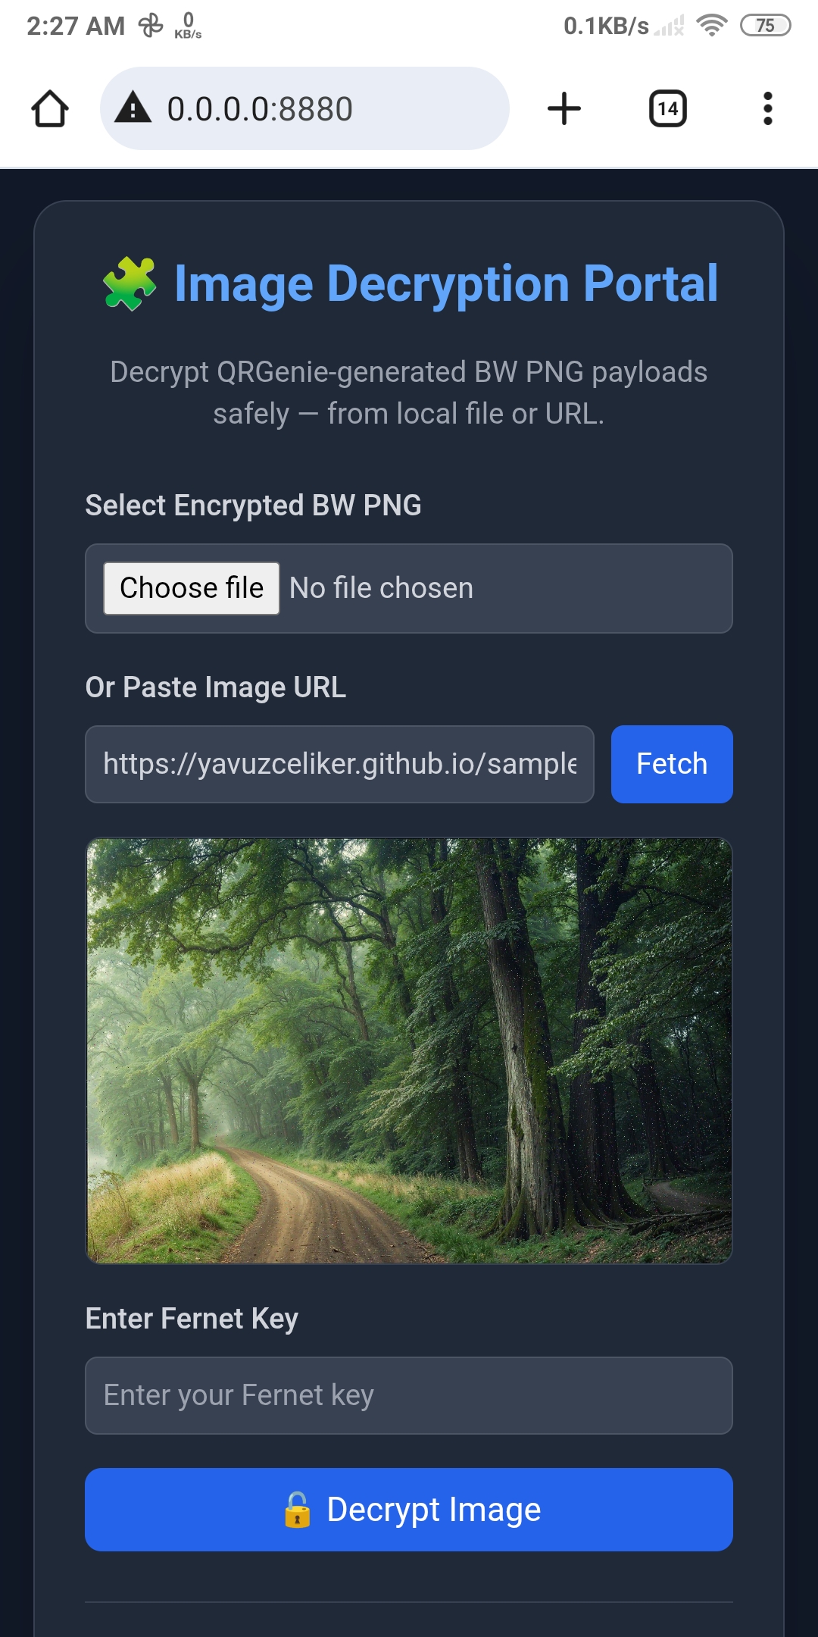The height and width of the screenshot is (1637, 818).
Task: Click the Image Decryption Portal heading
Action: pyautogui.click(x=445, y=283)
